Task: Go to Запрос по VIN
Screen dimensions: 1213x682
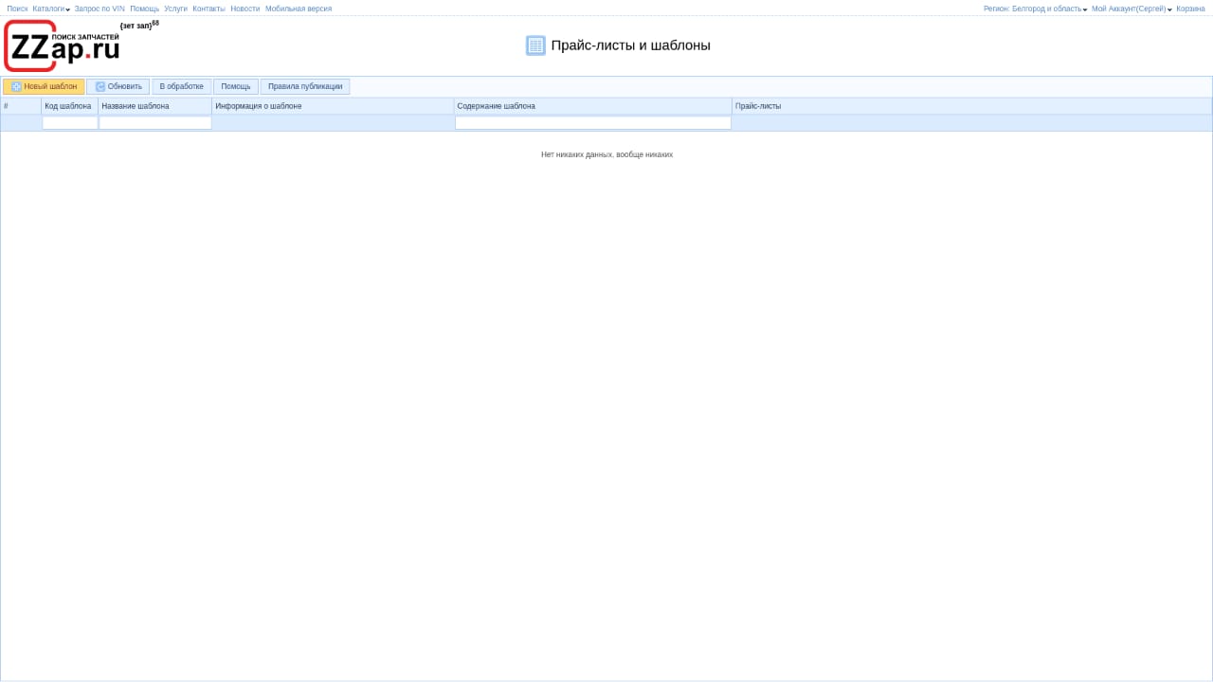Action: click(100, 9)
